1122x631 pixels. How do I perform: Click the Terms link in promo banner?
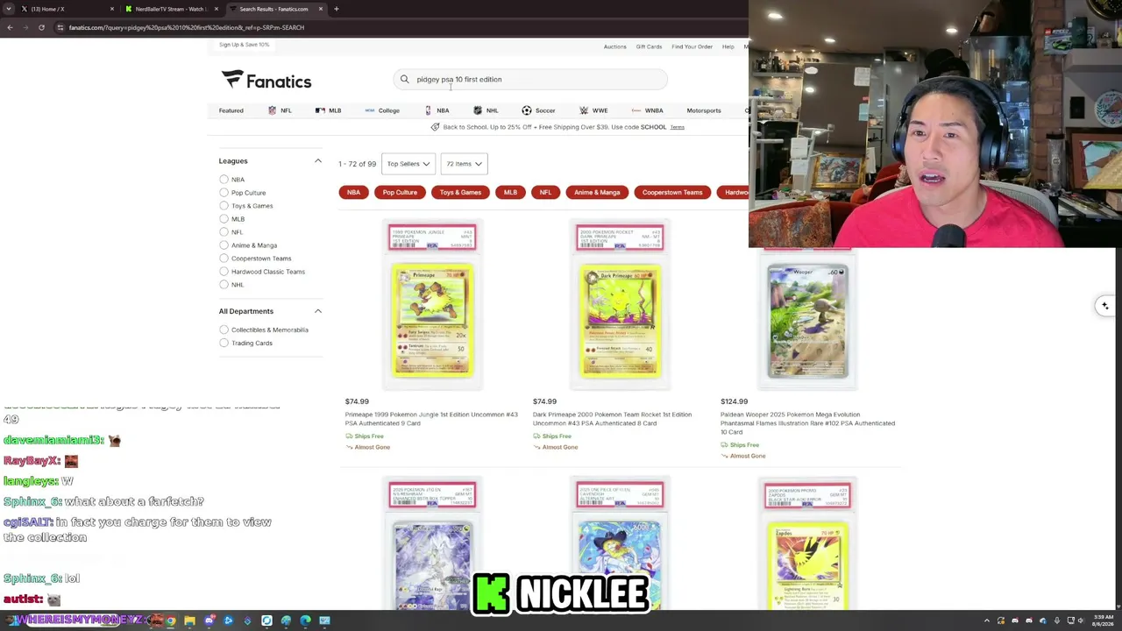pyautogui.click(x=678, y=127)
